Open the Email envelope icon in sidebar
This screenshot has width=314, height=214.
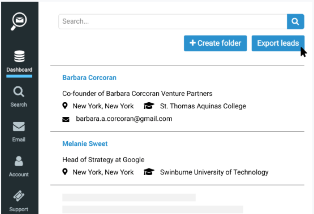pos(19,127)
